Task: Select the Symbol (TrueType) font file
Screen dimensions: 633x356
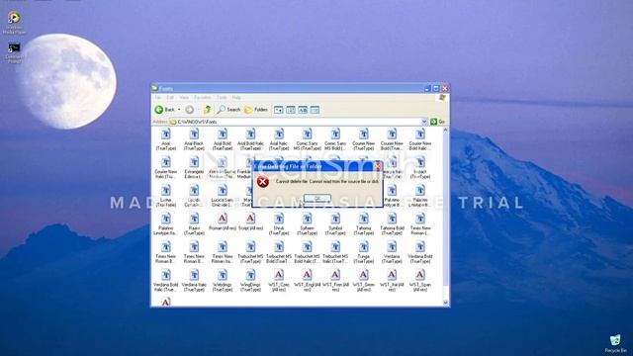Action: coord(335,224)
